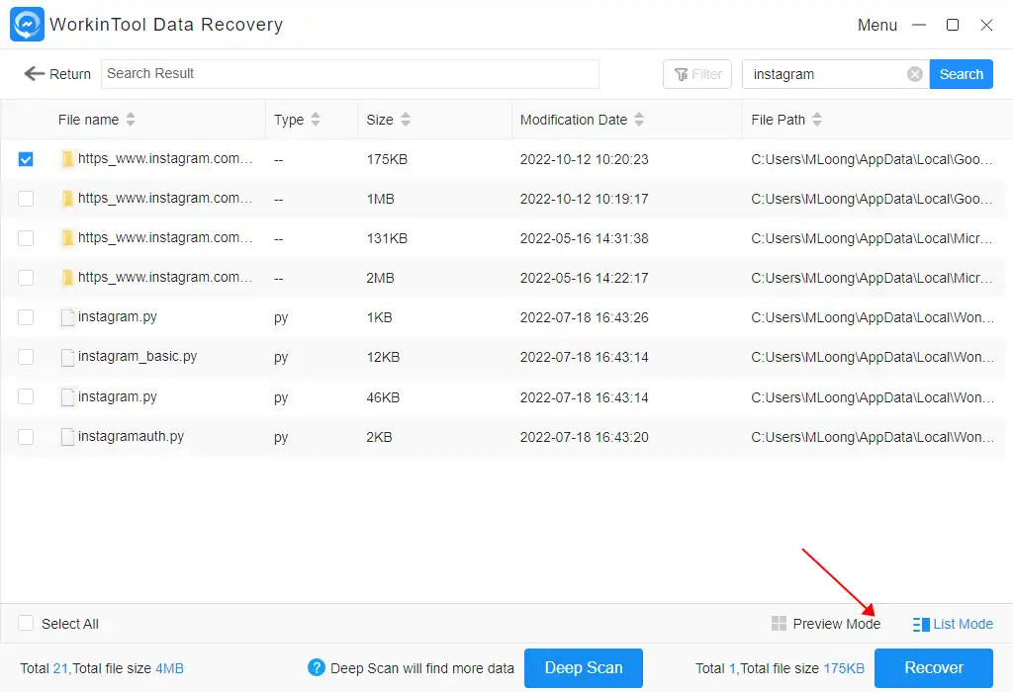The image size is (1013, 692).
Task: Click the date 2022-10-12 10:19:17
Action: pos(584,199)
